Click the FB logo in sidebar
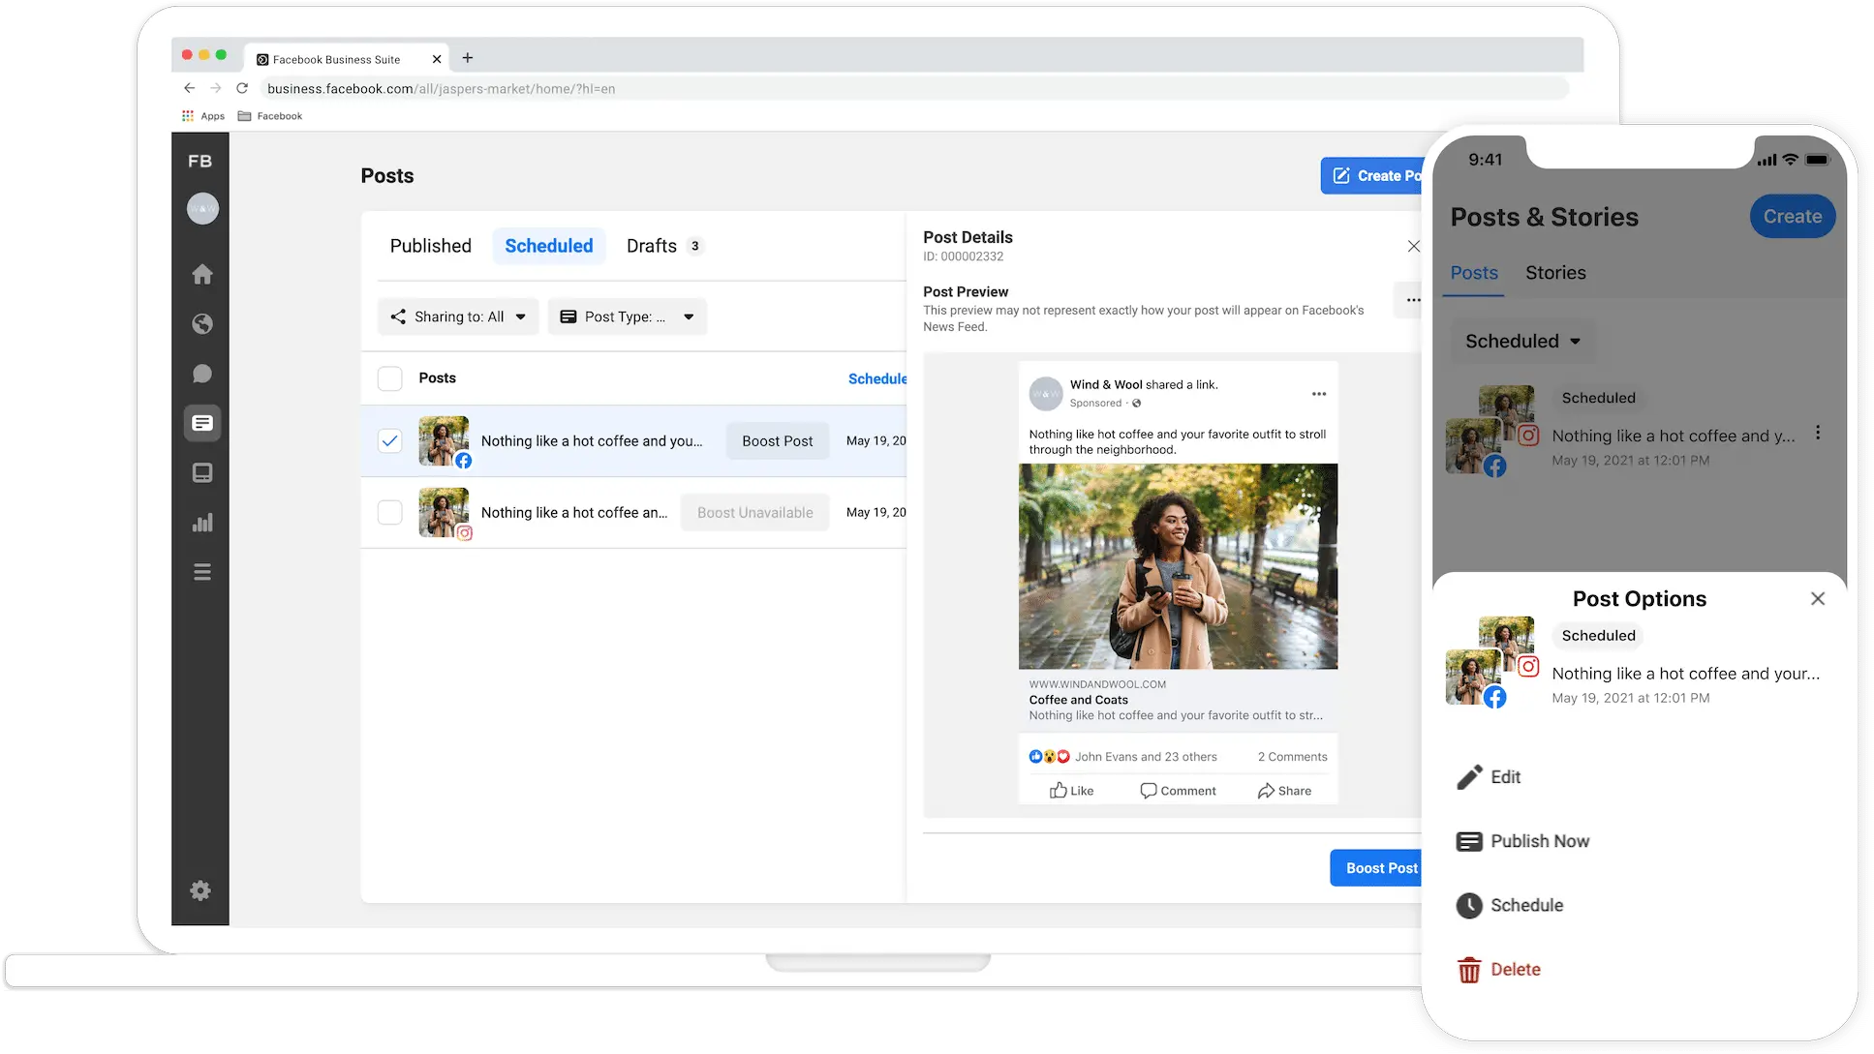This screenshot has width=1874, height=1054. click(200, 161)
